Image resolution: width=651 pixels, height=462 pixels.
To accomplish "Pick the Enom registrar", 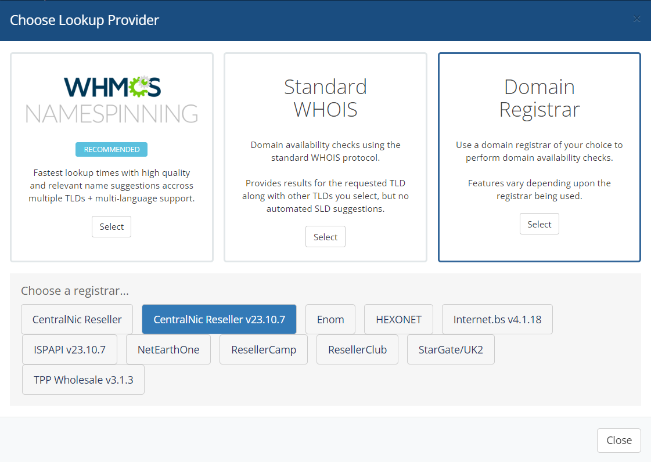I will pos(330,319).
